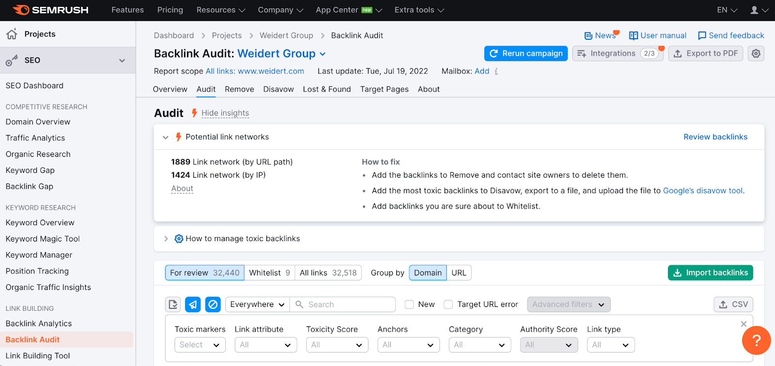Viewport: 775px width, 366px height.
Task: Group backlinks by Domain
Action: [428, 273]
